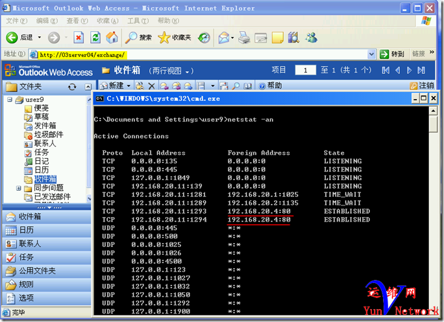
Task: Open the 收藏夹 favorites pane
Action: click(175, 38)
